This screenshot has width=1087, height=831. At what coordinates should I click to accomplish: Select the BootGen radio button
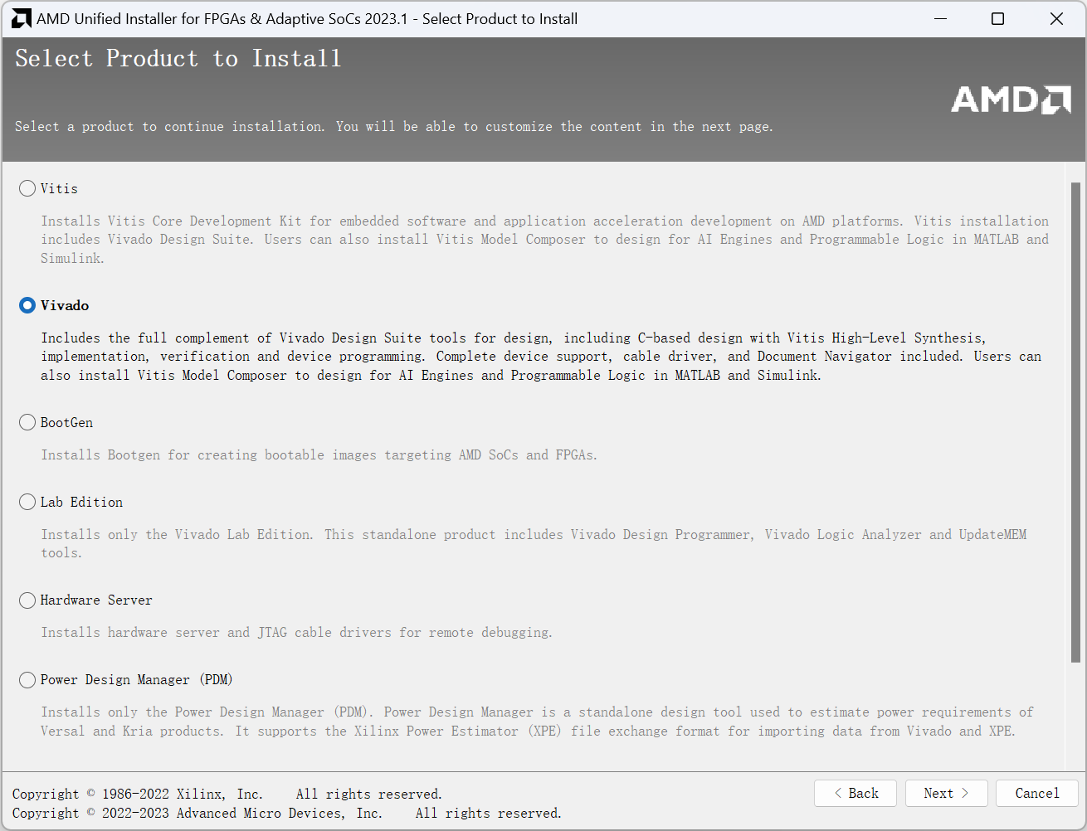coord(27,422)
